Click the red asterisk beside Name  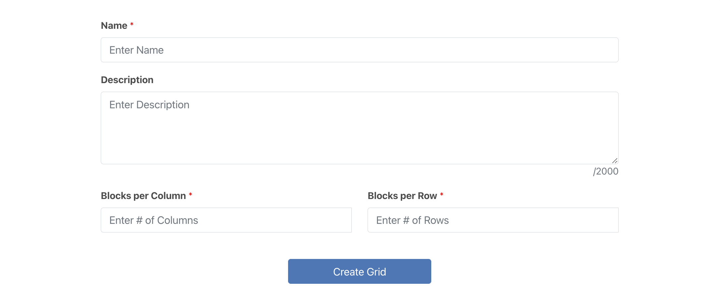click(132, 25)
